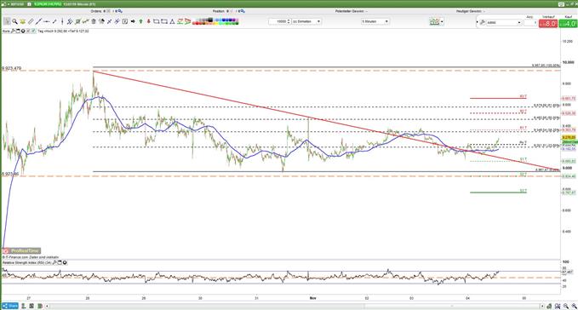The width and height of the screenshot is (578, 310).
Task: Choose the triangle drawing tool
Action: tap(171, 21)
